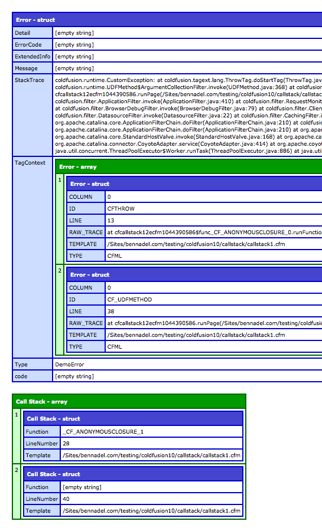Click RAW_TRACE key in the CFTHROW struct
This screenshot has width=322, height=531.
click(86, 232)
